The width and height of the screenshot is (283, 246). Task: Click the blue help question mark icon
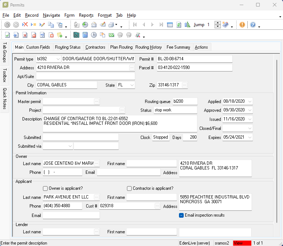[x=253, y=25]
